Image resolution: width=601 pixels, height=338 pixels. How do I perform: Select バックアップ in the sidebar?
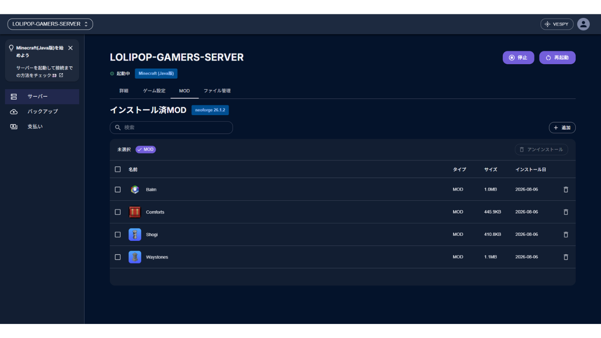[x=42, y=111]
